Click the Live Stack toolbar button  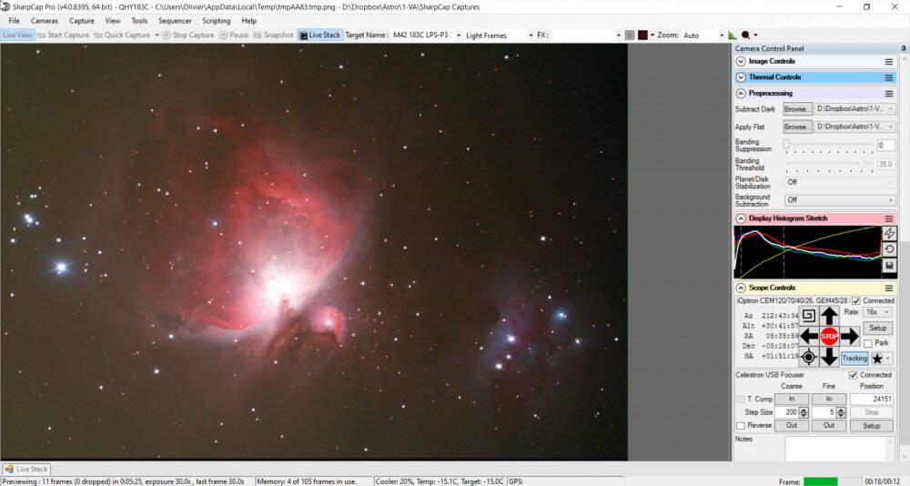point(319,35)
